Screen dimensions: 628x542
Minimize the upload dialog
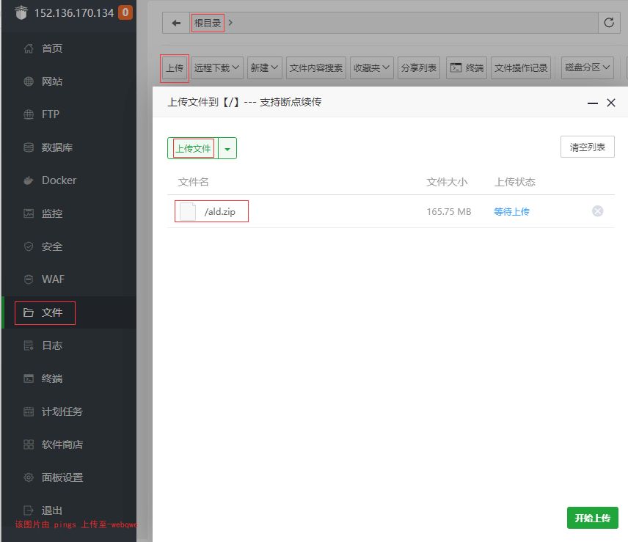click(x=592, y=103)
